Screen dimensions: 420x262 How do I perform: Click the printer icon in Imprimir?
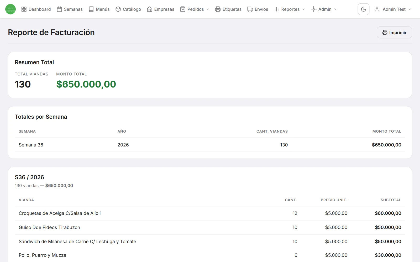click(385, 32)
